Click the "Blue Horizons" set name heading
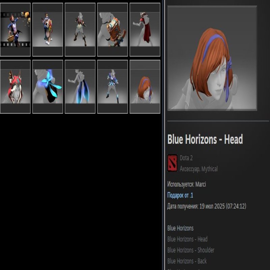 point(181,228)
